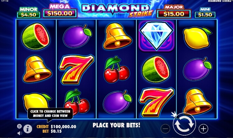The image size is (233, 138).
Task: Click the Minor $4.50 jackpot box
Action: click(28, 13)
